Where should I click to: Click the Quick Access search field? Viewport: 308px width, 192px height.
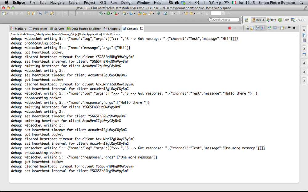point(224,20)
